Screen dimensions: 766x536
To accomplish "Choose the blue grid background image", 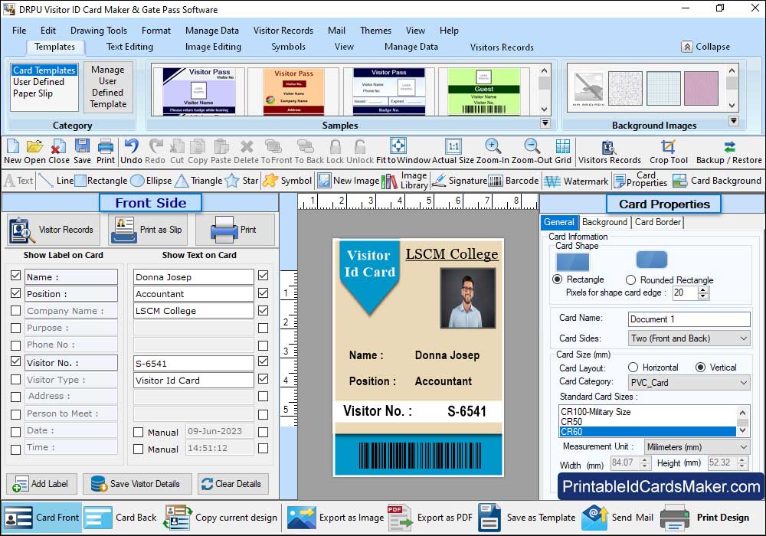I will 663,88.
